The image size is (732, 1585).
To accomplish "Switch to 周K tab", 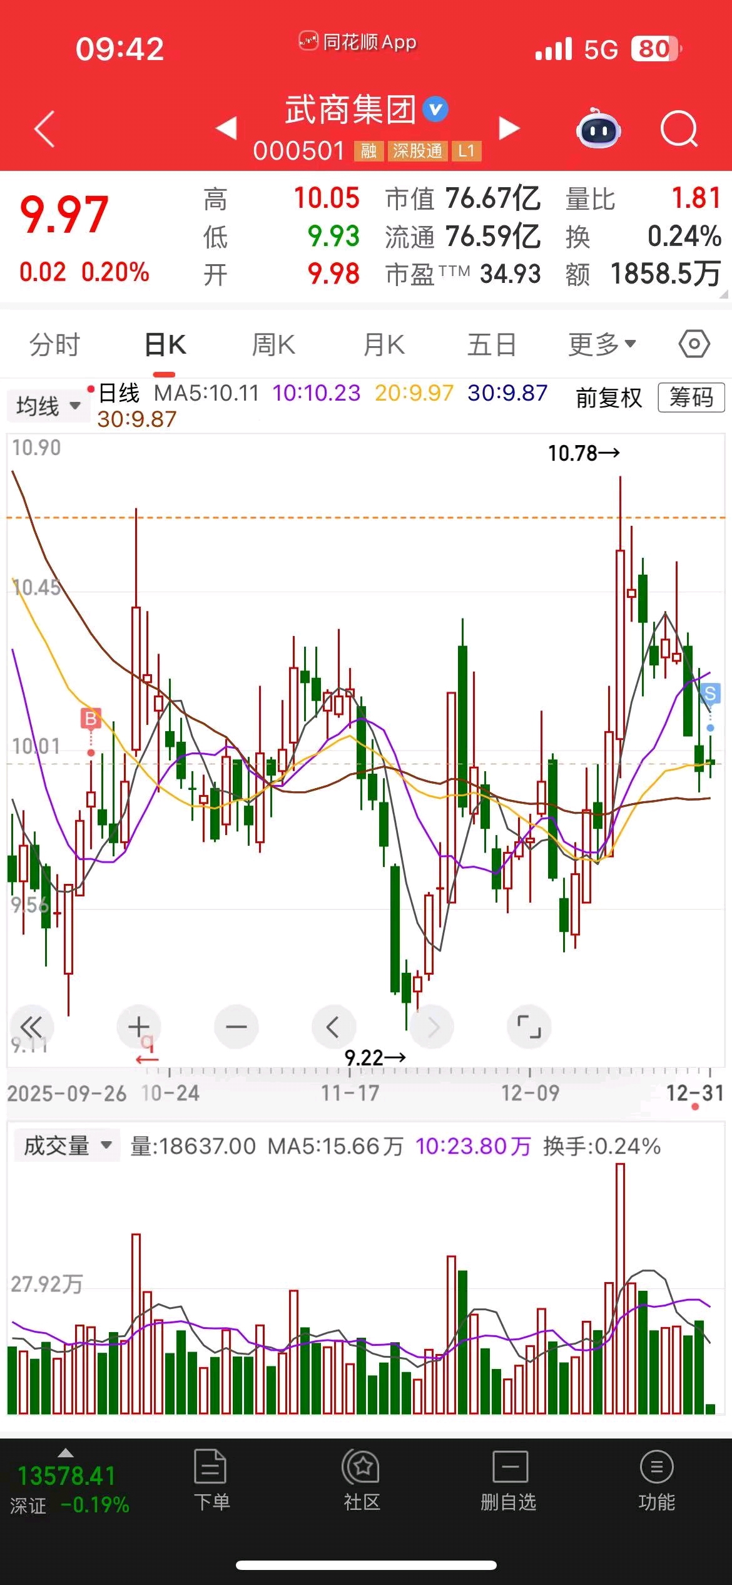I will (273, 344).
